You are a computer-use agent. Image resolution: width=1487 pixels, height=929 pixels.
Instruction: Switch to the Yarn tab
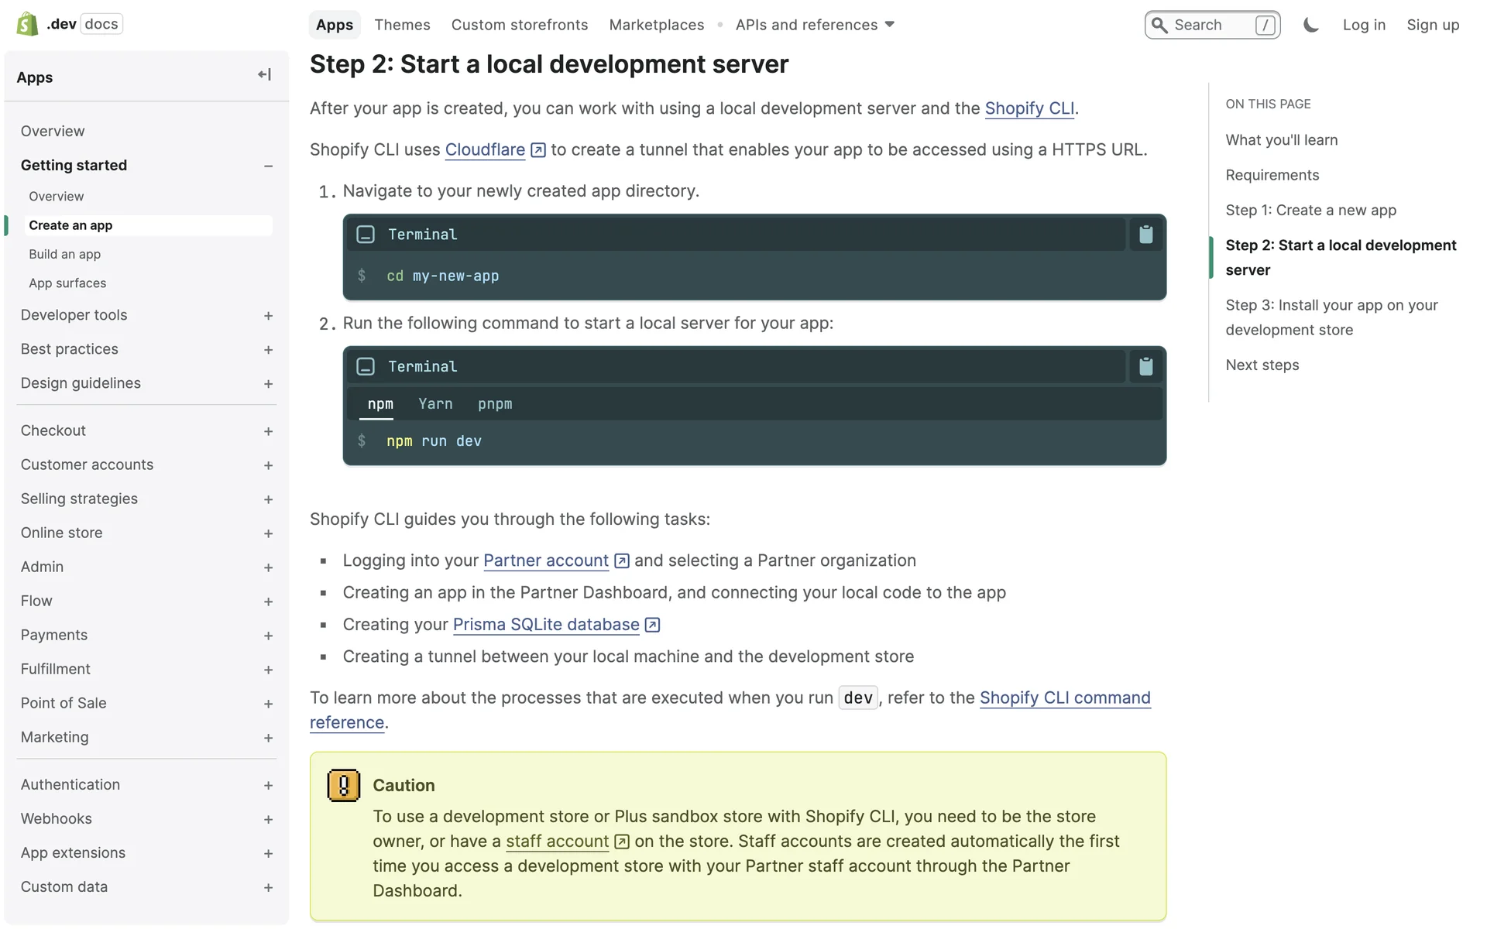pyautogui.click(x=435, y=404)
